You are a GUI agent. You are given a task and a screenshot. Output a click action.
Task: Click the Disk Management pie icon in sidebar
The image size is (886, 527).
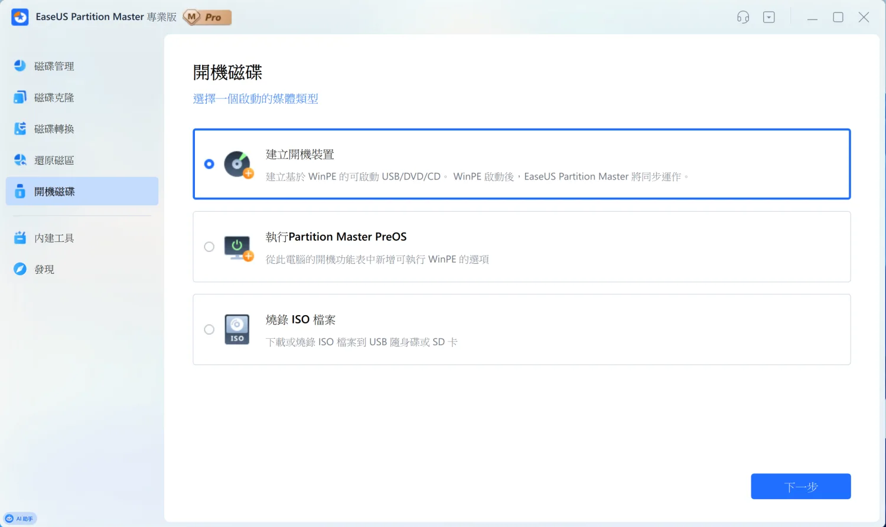tap(20, 66)
